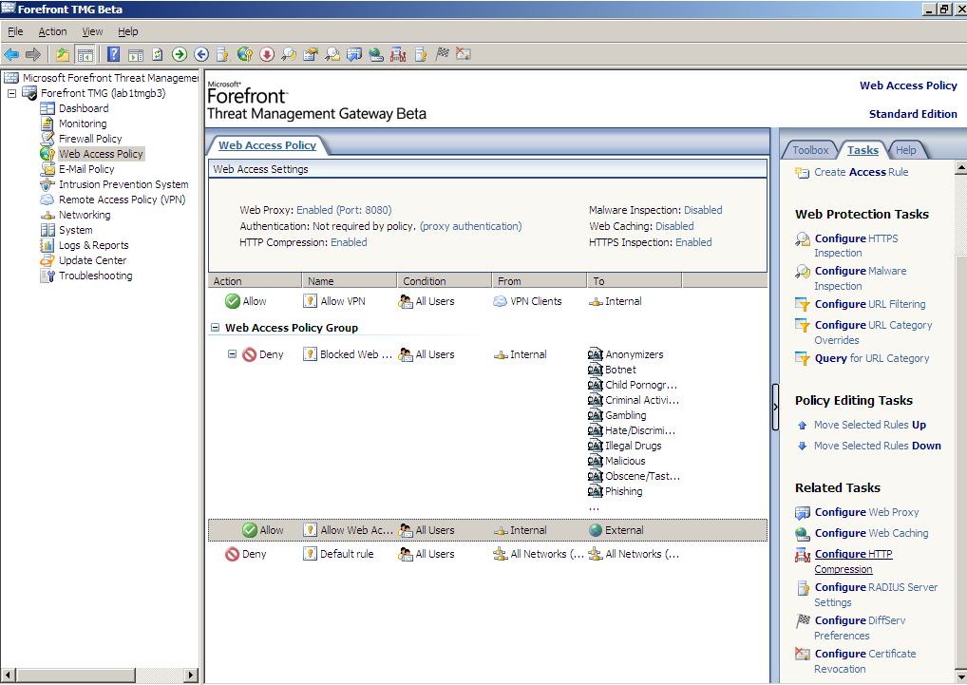Open the File menu
This screenshot has width=967, height=685.
click(x=15, y=31)
